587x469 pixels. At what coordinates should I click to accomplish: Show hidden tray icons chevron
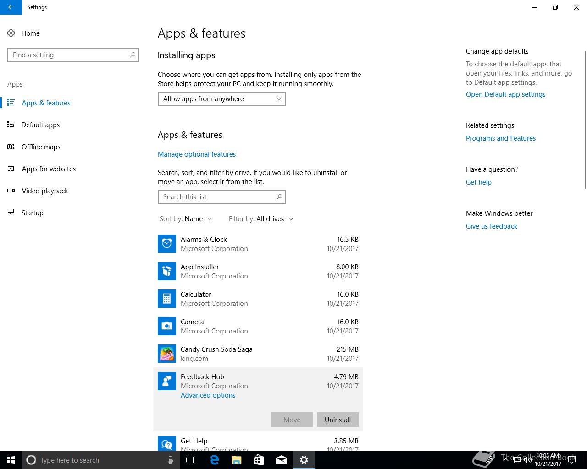coord(505,460)
